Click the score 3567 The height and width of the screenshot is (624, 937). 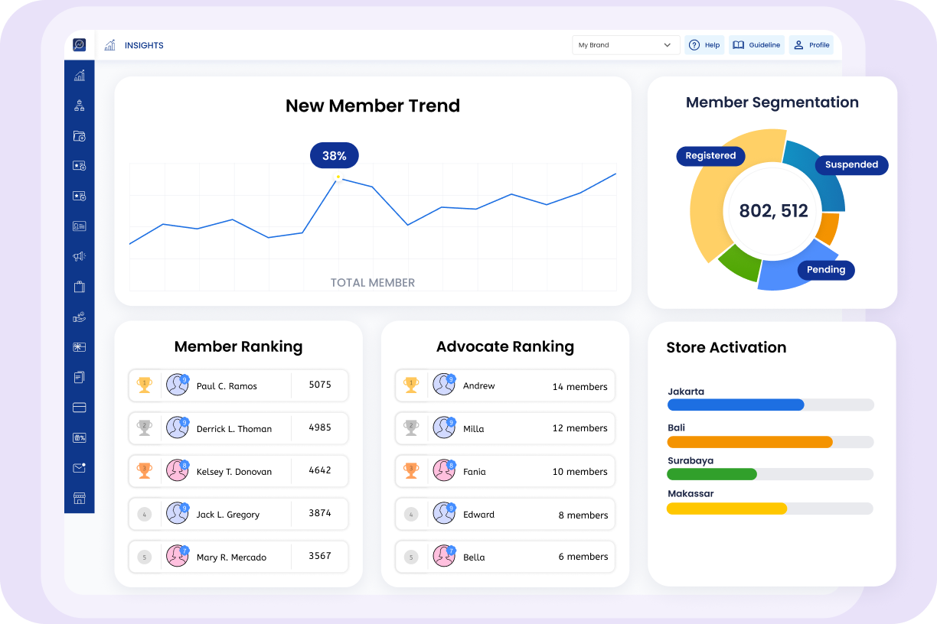pos(320,556)
